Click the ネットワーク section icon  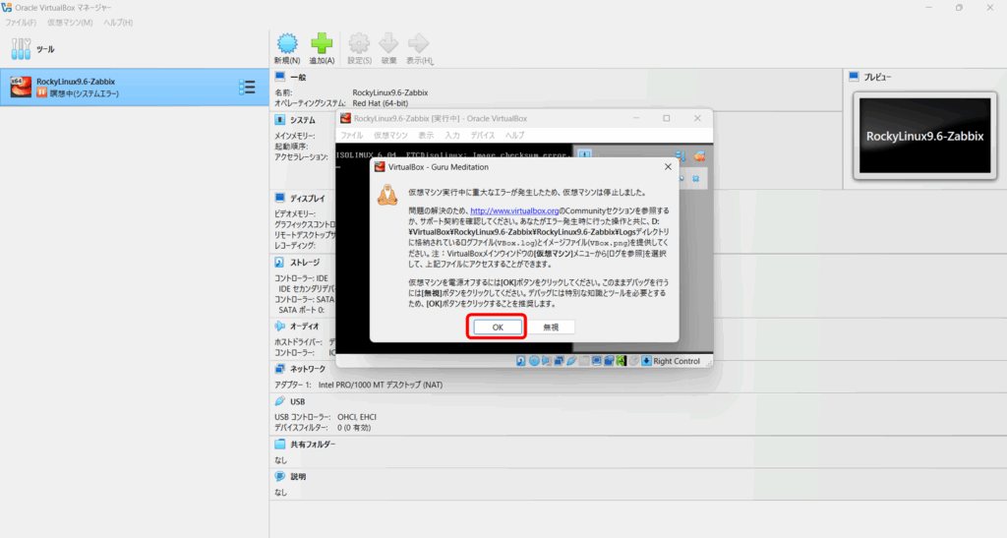pos(280,369)
